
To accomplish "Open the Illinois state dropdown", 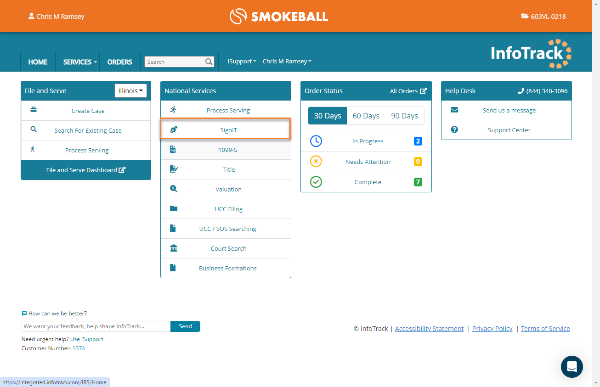I will [130, 91].
